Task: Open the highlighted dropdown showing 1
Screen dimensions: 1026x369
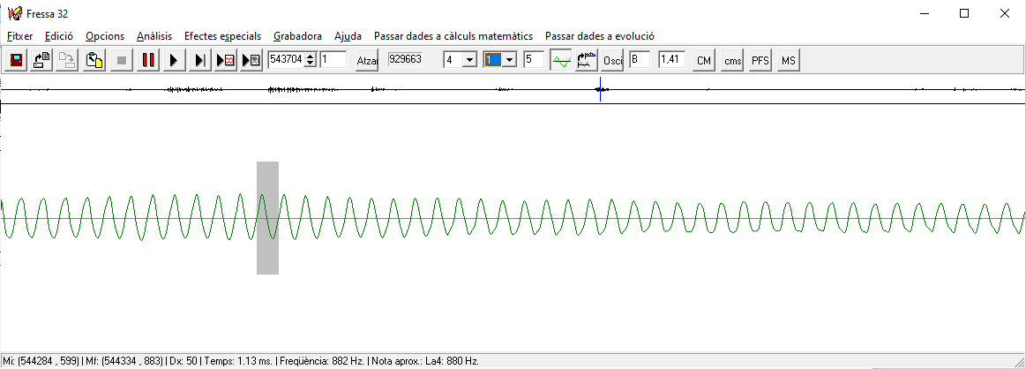Action: click(x=509, y=60)
